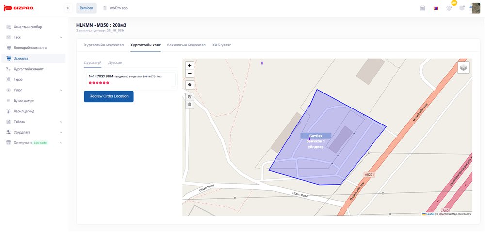Click the BIZPRO logo

click(x=18, y=8)
